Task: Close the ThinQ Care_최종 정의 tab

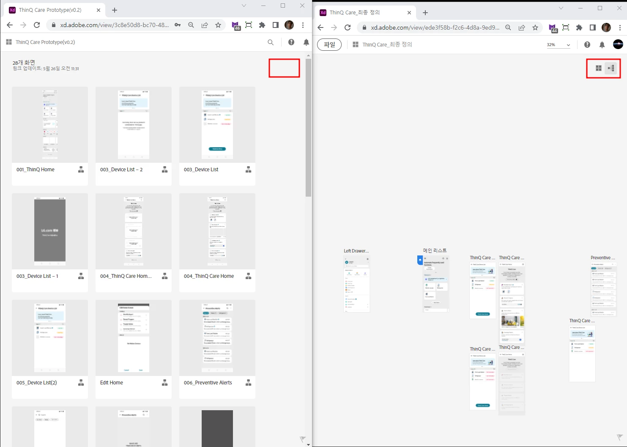Action: tap(409, 13)
